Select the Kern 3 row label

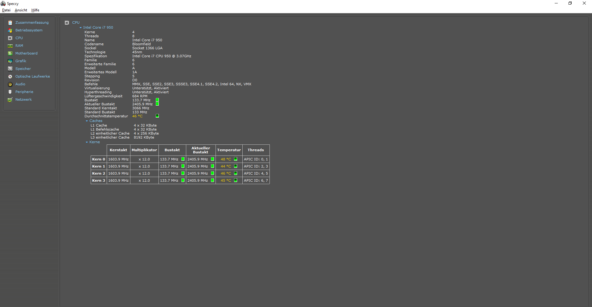(x=99, y=180)
